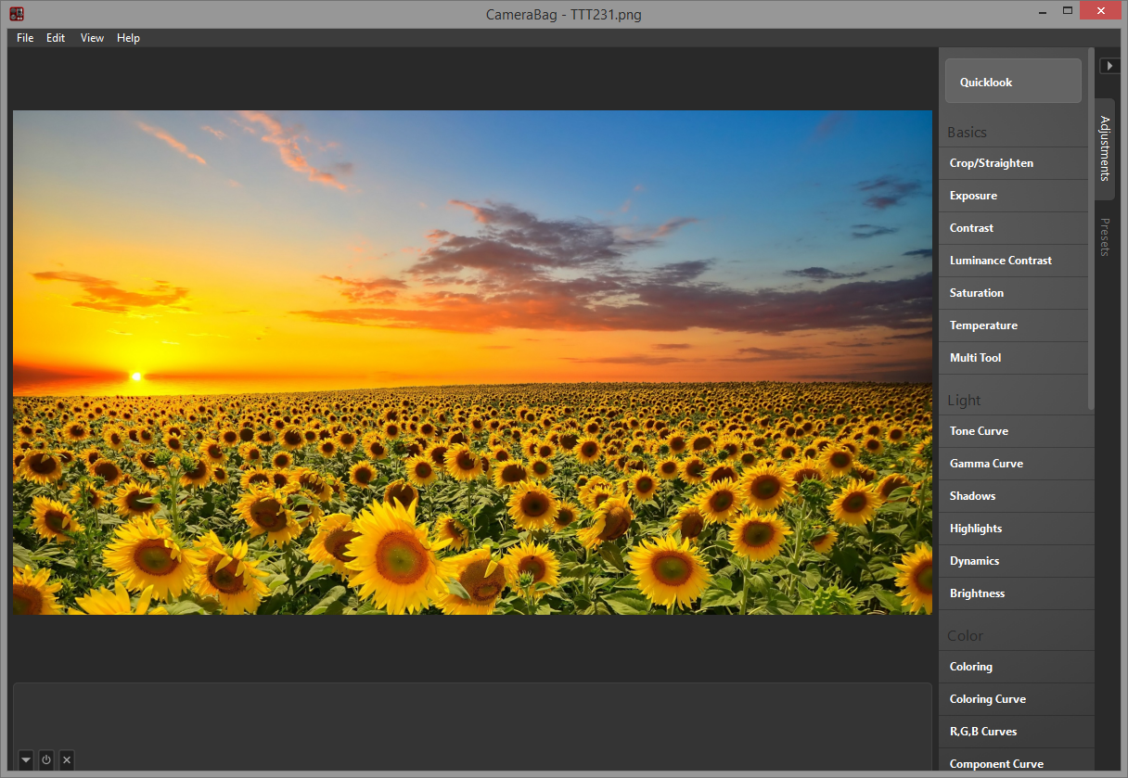Maximize the CameraBag window

(x=1068, y=10)
